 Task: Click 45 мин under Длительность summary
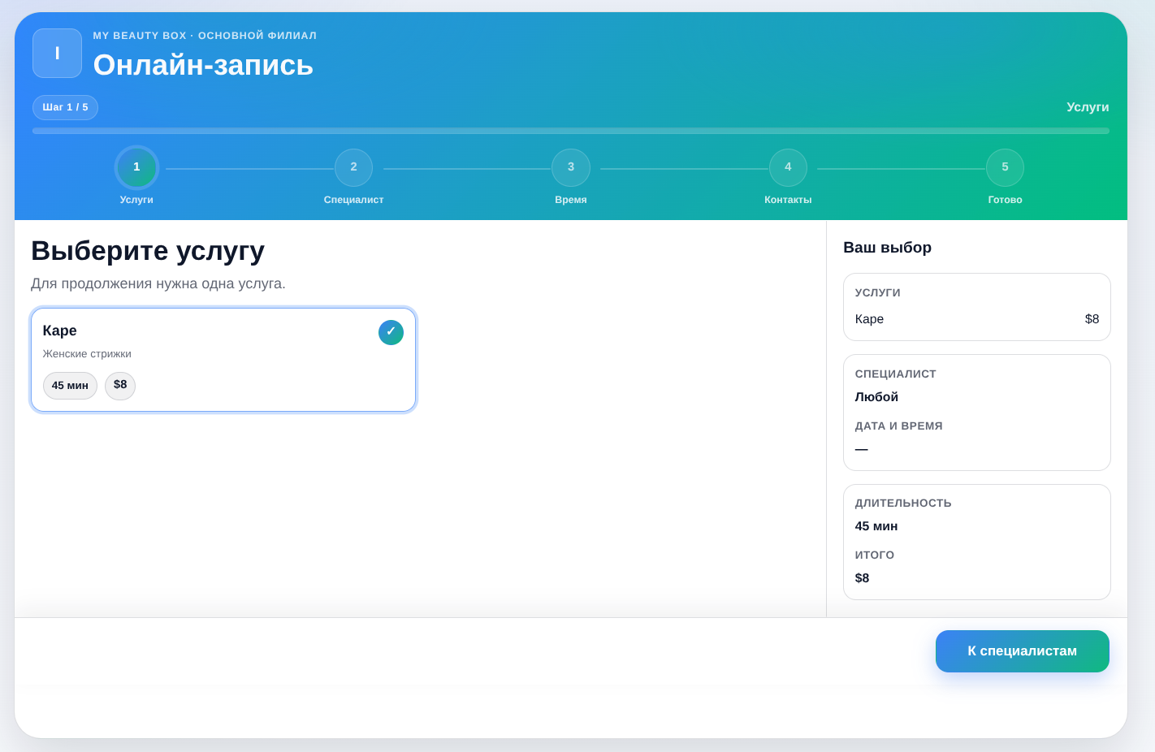pos(876,526)
